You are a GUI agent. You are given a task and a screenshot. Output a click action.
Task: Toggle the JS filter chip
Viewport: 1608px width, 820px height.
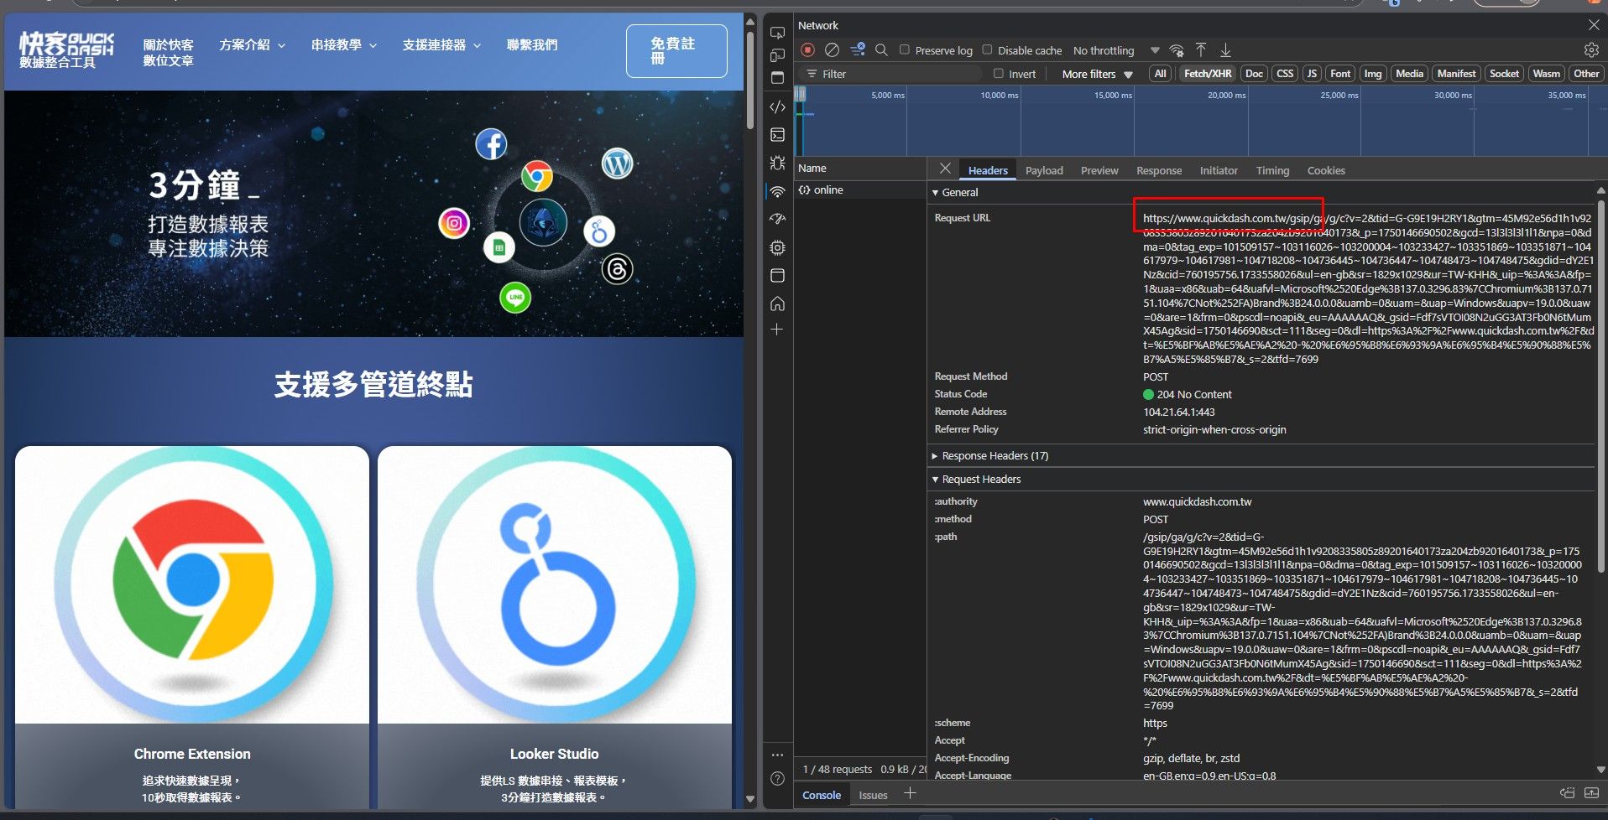click(x=1312, y=74)
